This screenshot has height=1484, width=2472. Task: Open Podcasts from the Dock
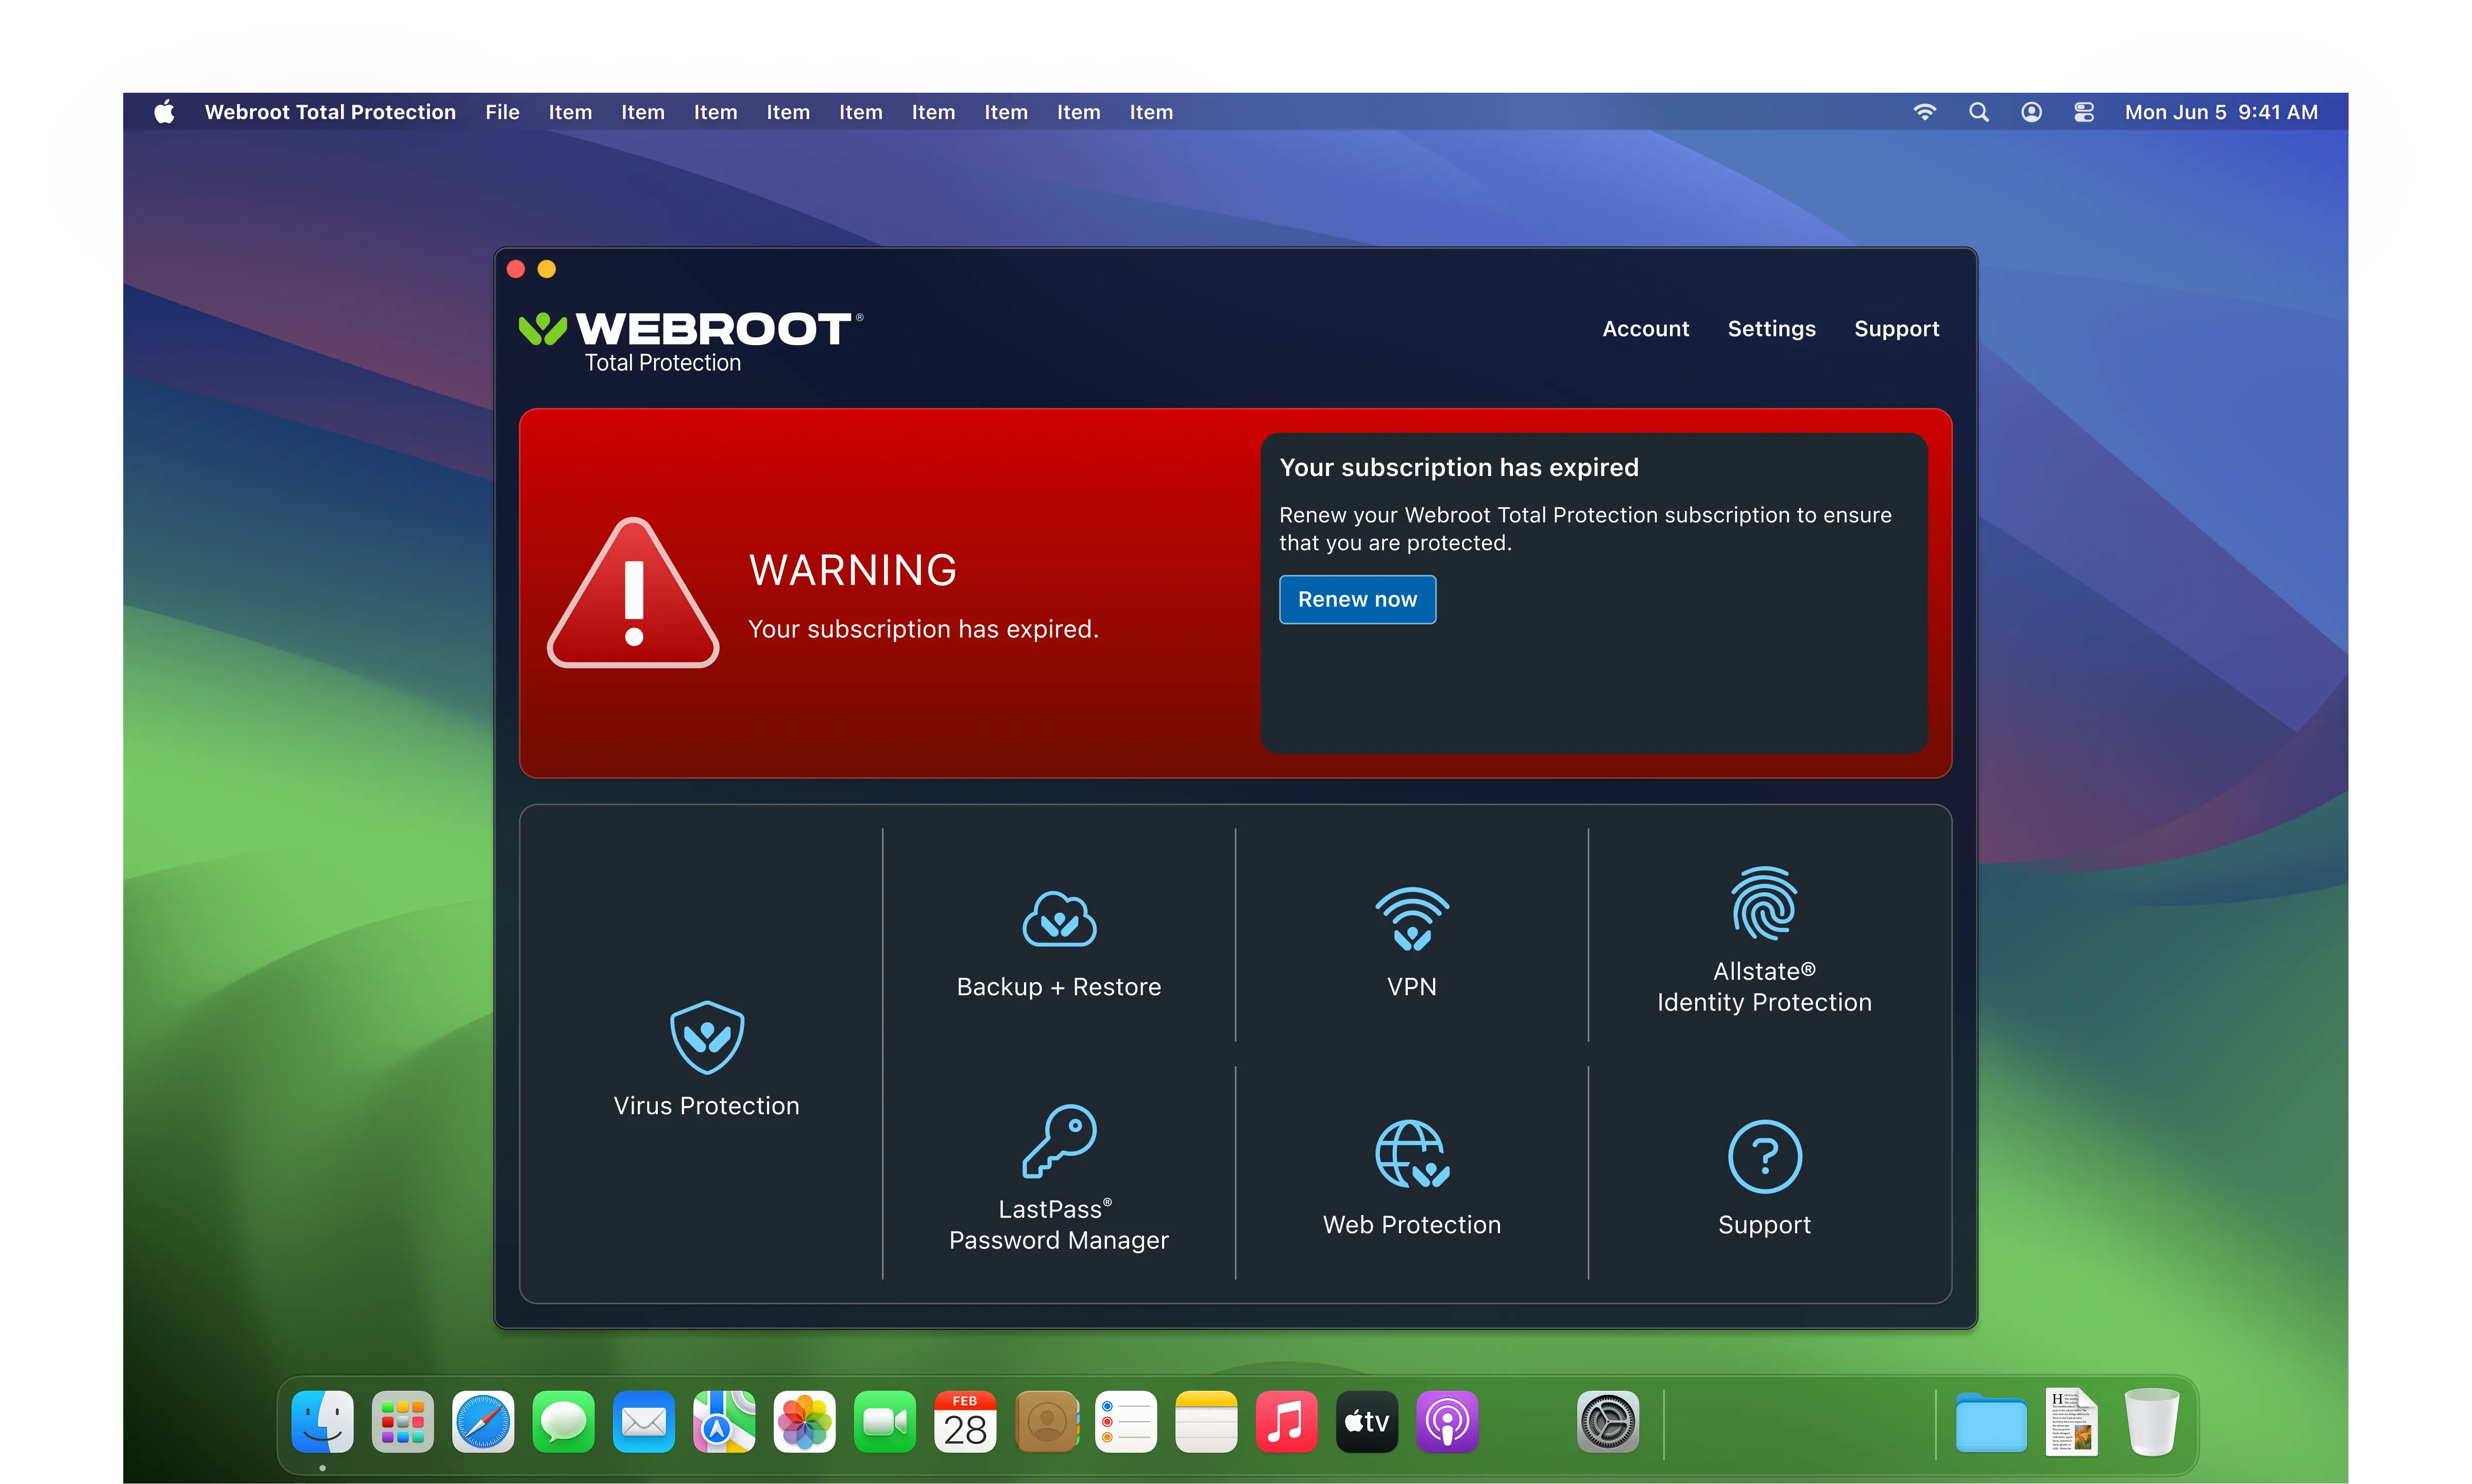coord(1447,1421)
